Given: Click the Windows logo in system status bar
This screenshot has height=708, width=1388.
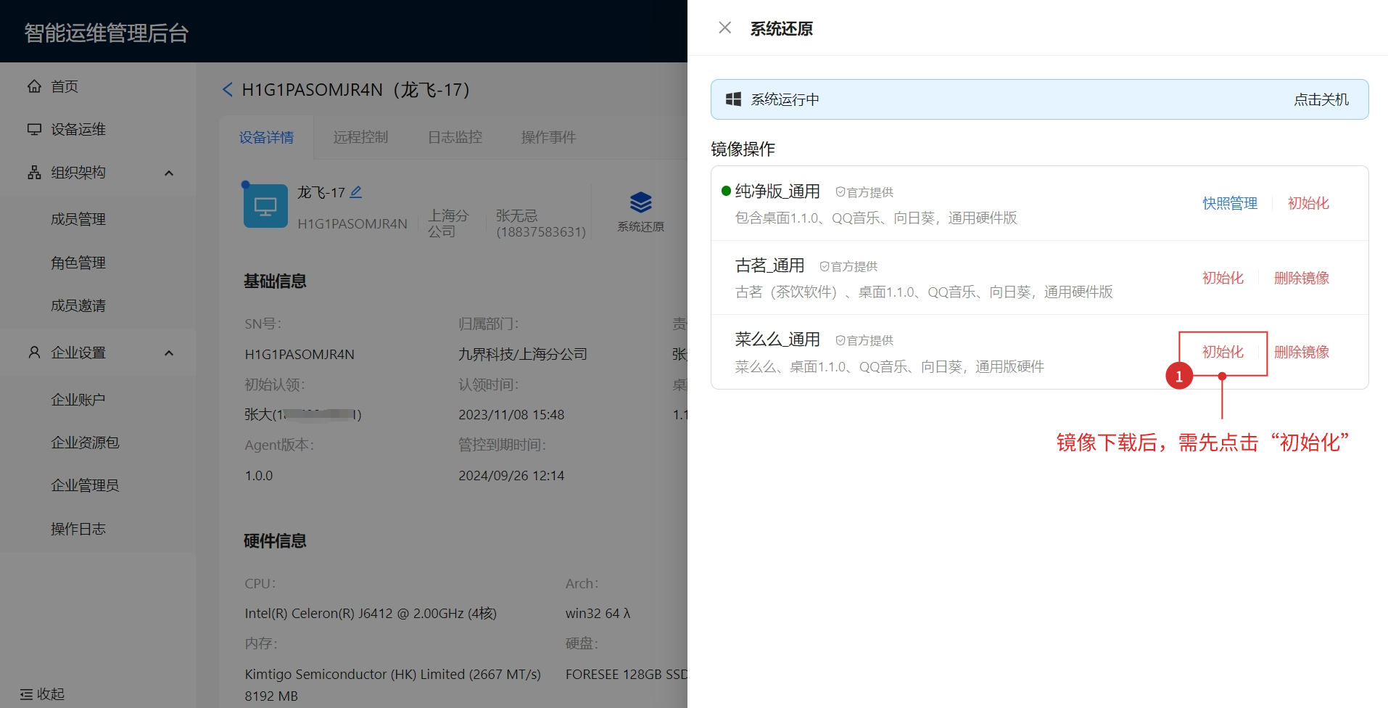Looking at the screenshot, I should (733, 99).
